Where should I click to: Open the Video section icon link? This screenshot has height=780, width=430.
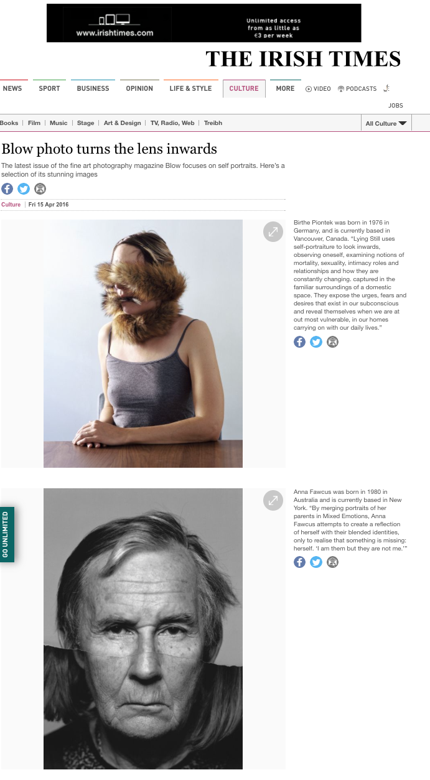click(x=318, y=89)
